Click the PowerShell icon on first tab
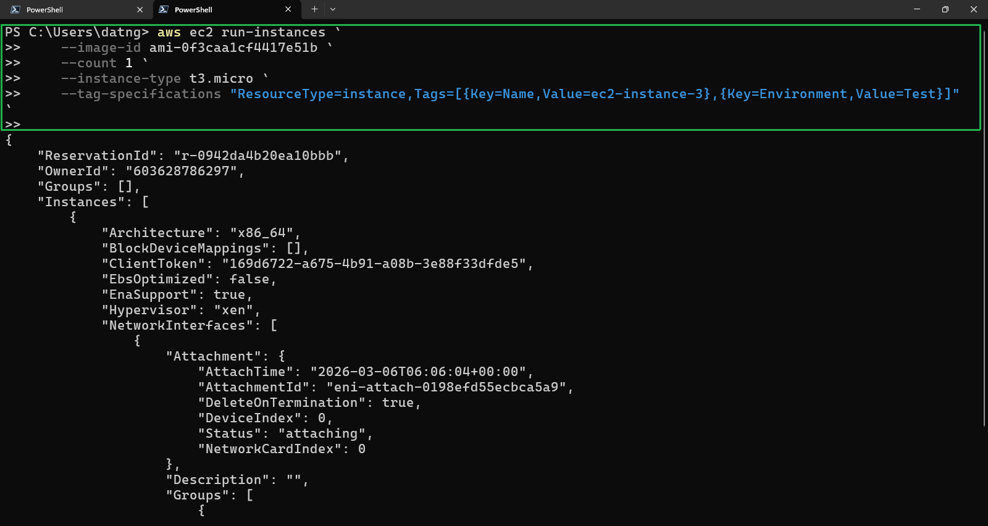 (15, 9)
